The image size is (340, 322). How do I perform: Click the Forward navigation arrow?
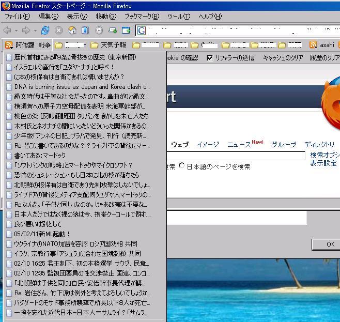click(x=26, y=30)
